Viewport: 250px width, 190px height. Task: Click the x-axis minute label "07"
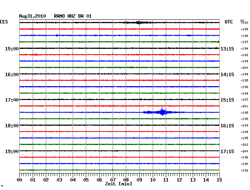pos(113,180)
